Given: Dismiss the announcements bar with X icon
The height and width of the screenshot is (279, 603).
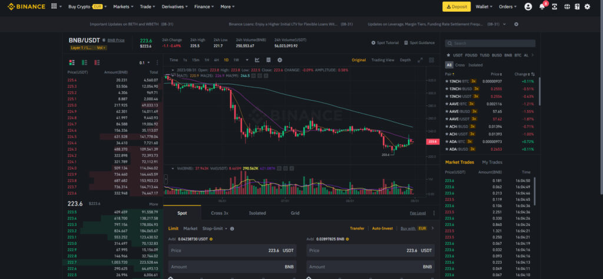Looking at the screenshot, I should pyautogui.click(x=516, y=24).
